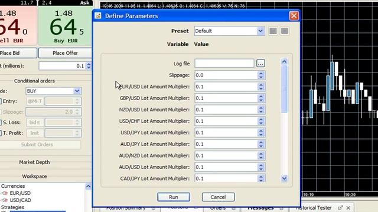The image size is (378, 212).
Task: Open the Preset dropdown
Action: coord(260,31)
